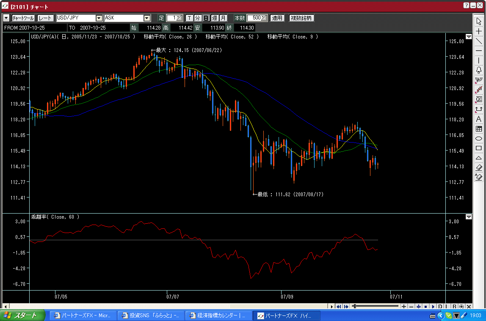Select the diagonal trend line tool
The width and height of the screenshot is (486, 321).
coord(479,41)
